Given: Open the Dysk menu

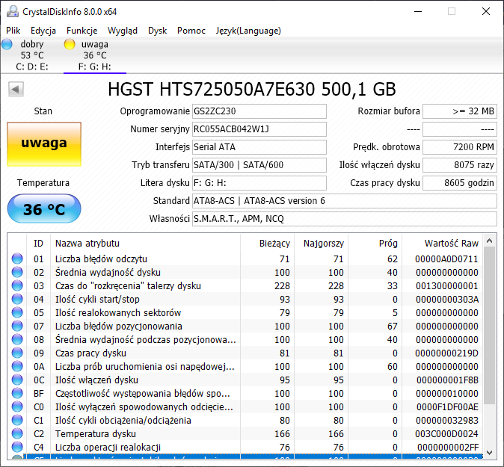Looking at the screenshot, I should [x=157, y=31].
